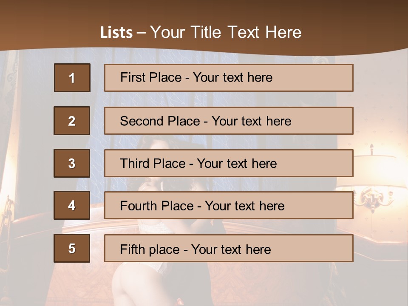This screenshot has height=306, width=408.
Task: Click 'Your text here' in Second Place row
Action: [x=252, y=121]
